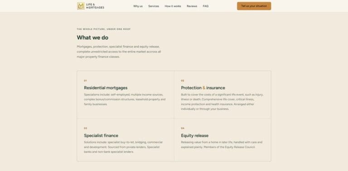The height and width of the screenshot is (171, 348).
Task: Click the 04 number above Equity release
Action: pos(183,128)
